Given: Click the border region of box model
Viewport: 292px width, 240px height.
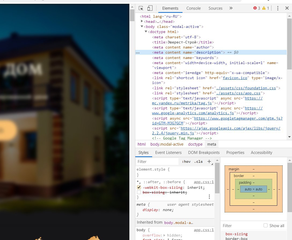Looking at the screenshot, I should click(239, 176).
